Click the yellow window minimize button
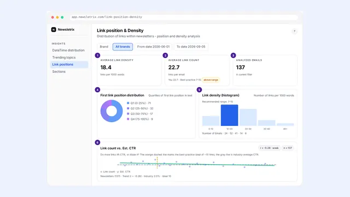Screen dimensions: 350x197 tap(57, 17)
